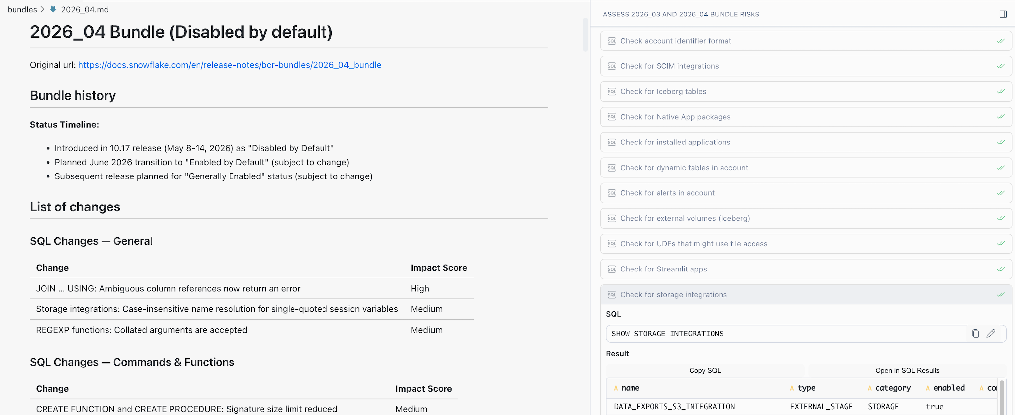Click the SQL icon on installed applications check
Image resolution: width=1015 pixels, height=415 pixels.
coord(611,142)
